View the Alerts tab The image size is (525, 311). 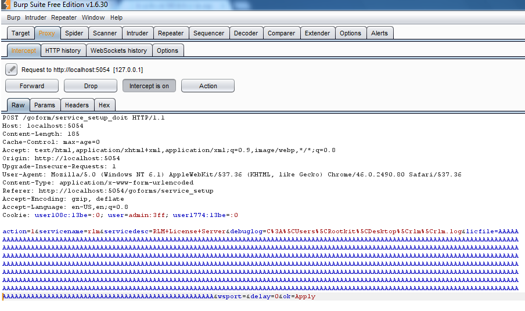pos(379,33)
